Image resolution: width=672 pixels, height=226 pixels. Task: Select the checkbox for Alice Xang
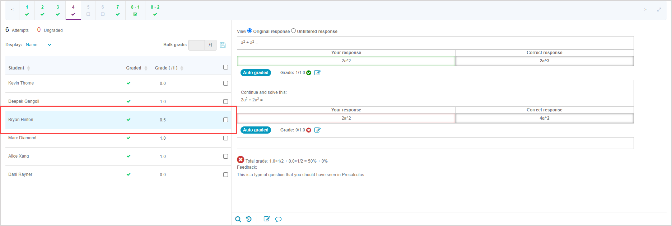(225, 156)
